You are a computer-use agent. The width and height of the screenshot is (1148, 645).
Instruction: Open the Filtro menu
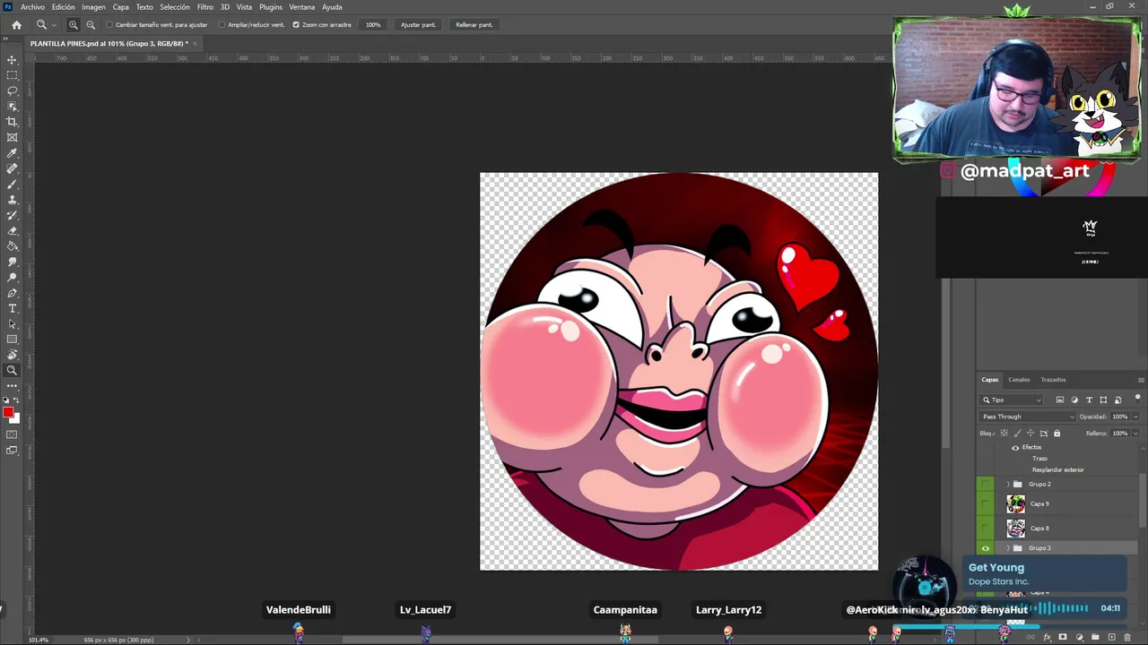[x=205, y=7]
